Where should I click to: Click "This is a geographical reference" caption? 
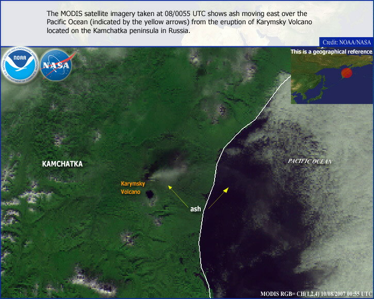(331, 52)
